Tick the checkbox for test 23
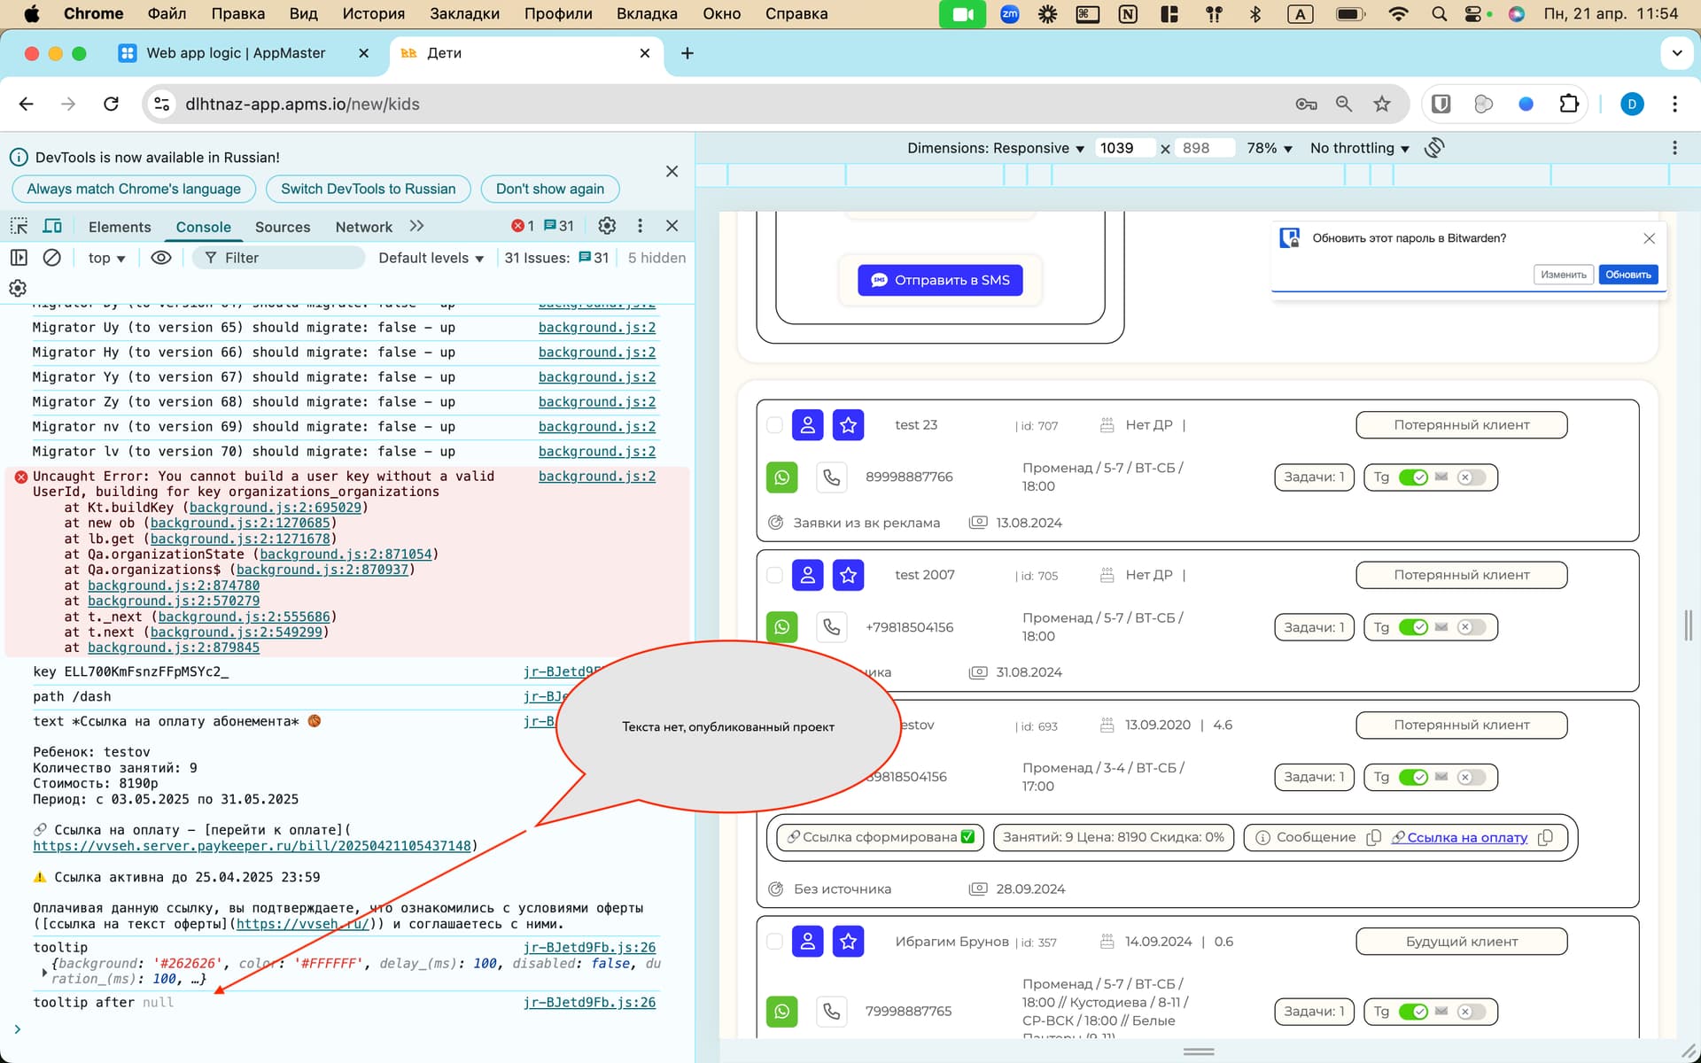Screen dimensions: 1701x1063 coord(775,425)
